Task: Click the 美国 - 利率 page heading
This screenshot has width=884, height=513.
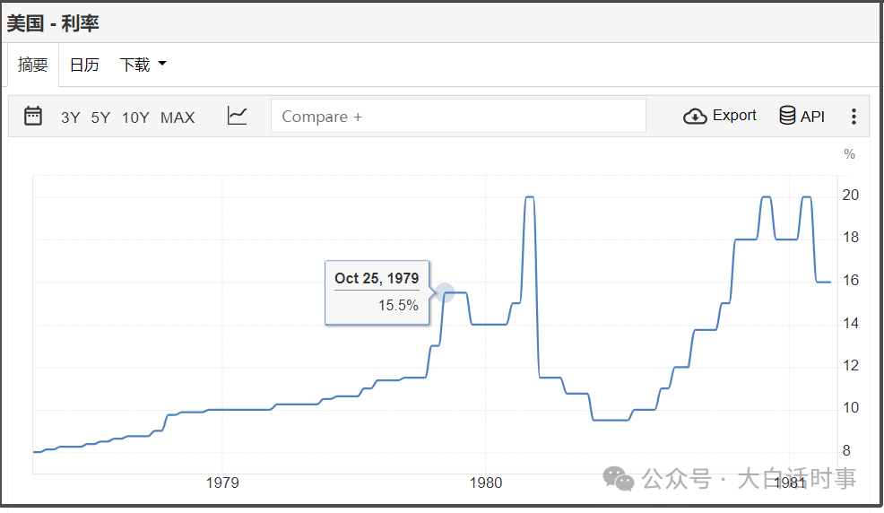Action: (x=53, y=23)
